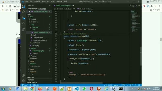Screen dimensions: 162x91
Task: Click the unsaved dot on PhotoController.php tab
Action: click(73, 6)
